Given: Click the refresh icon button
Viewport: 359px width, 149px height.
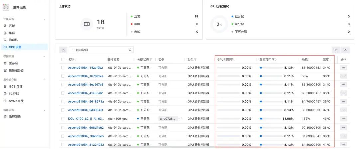Looking at the screenshot, I should pos(63,50).
